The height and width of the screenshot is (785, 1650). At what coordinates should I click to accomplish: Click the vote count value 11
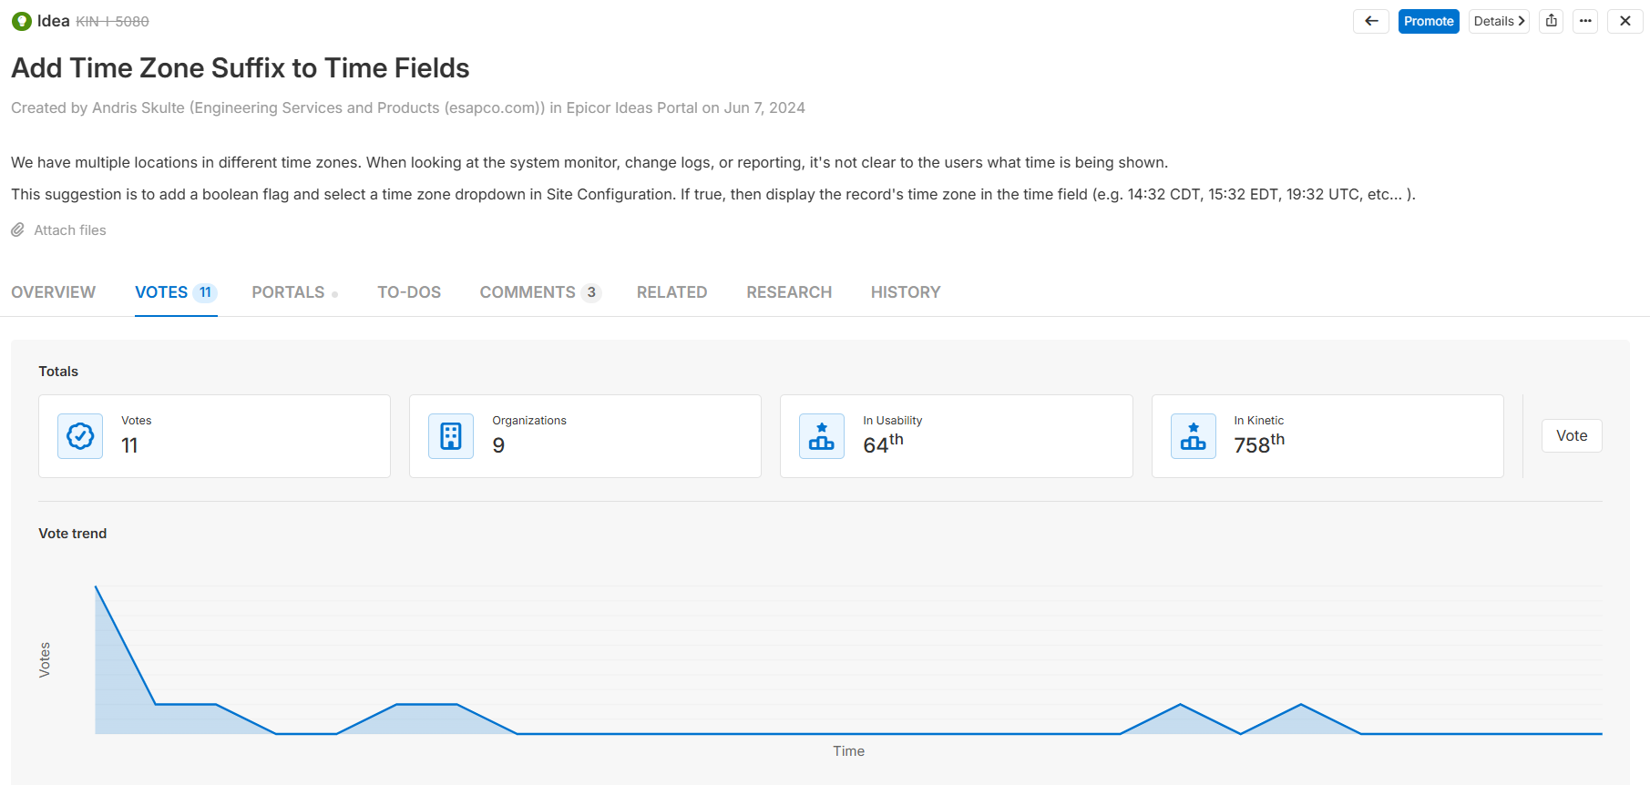tap(129, 445)
